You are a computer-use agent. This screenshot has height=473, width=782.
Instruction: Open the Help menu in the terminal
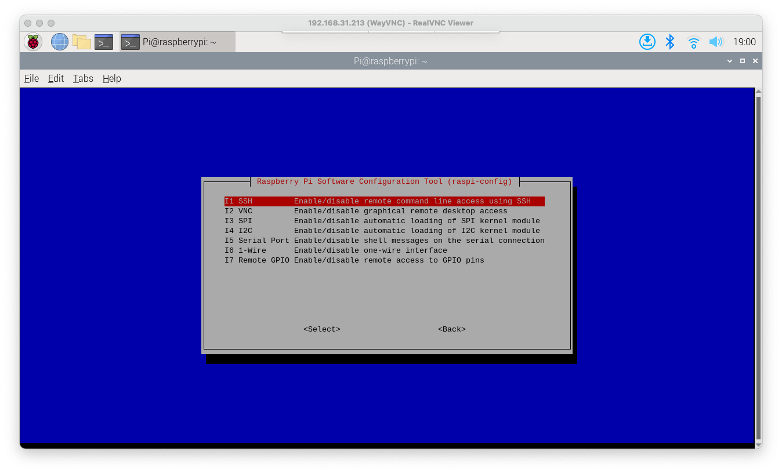[112, 78]
